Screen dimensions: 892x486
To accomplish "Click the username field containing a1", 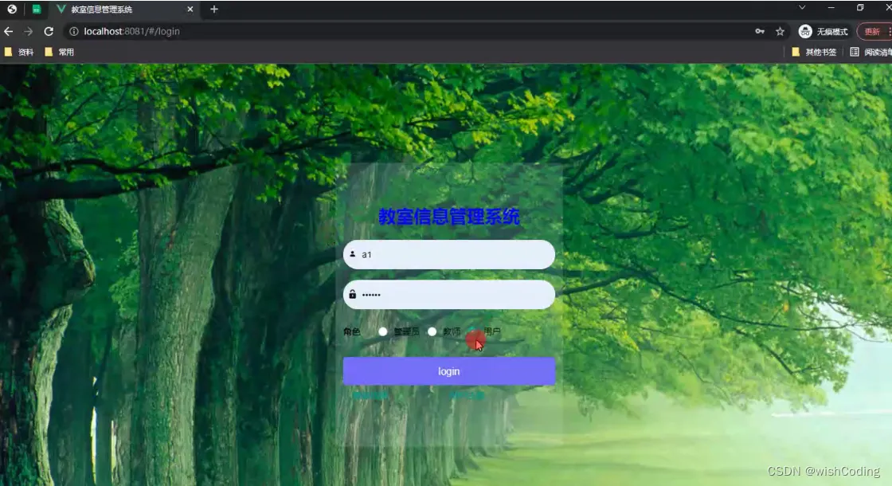I will coord(449,254).
